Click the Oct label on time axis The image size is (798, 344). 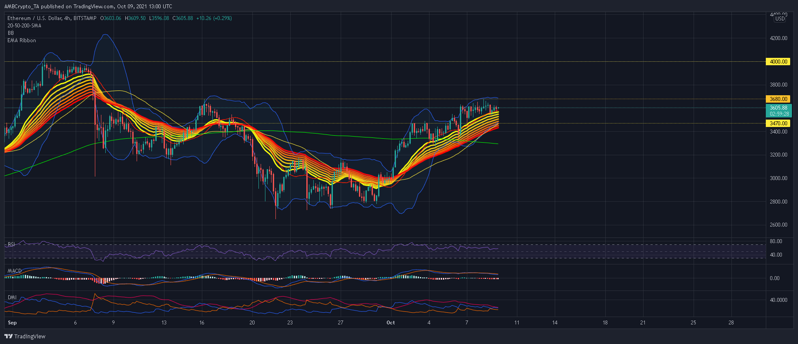(x=391, y=323)
